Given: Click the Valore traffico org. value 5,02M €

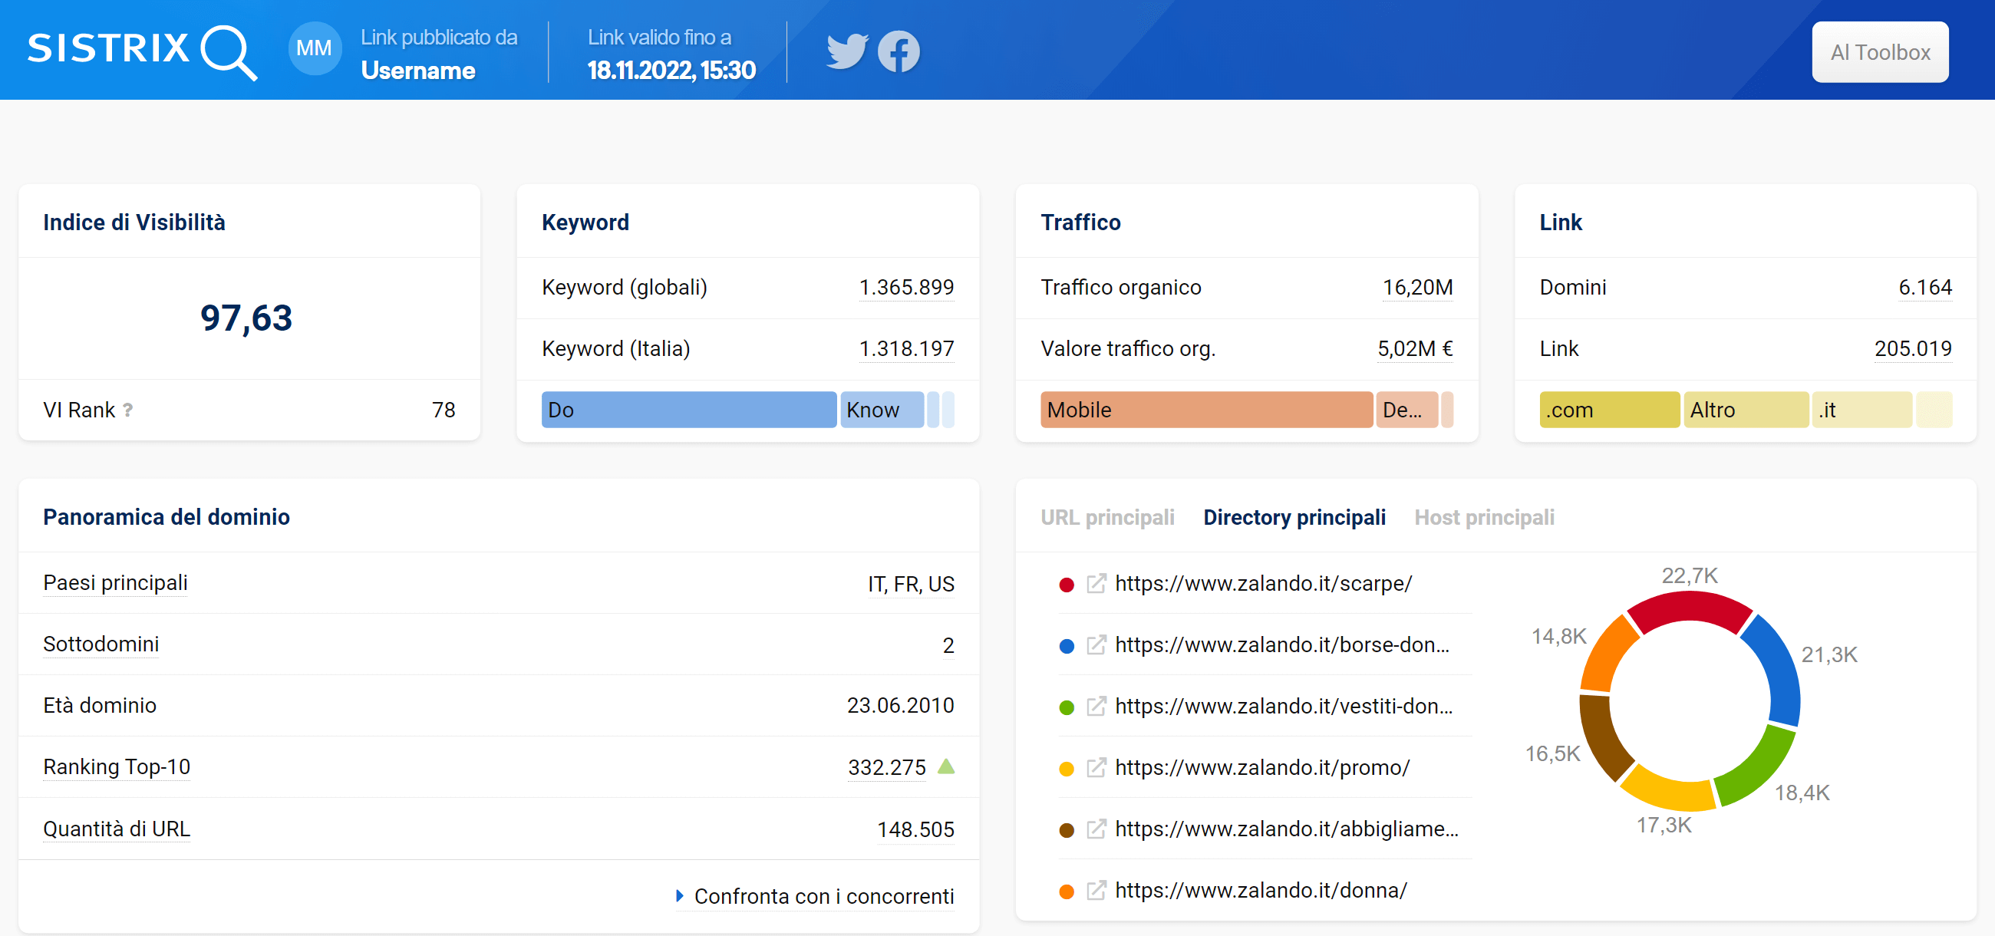Looking at the screenshot, I should coord(1415,348).
